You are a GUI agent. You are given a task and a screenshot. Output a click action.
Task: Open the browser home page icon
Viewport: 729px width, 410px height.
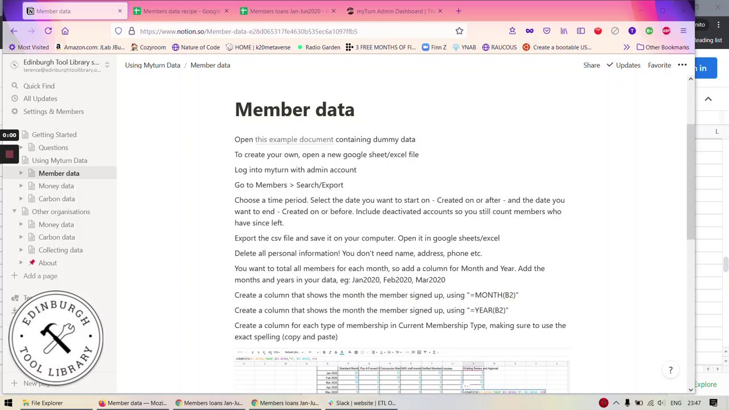(65, 31)
